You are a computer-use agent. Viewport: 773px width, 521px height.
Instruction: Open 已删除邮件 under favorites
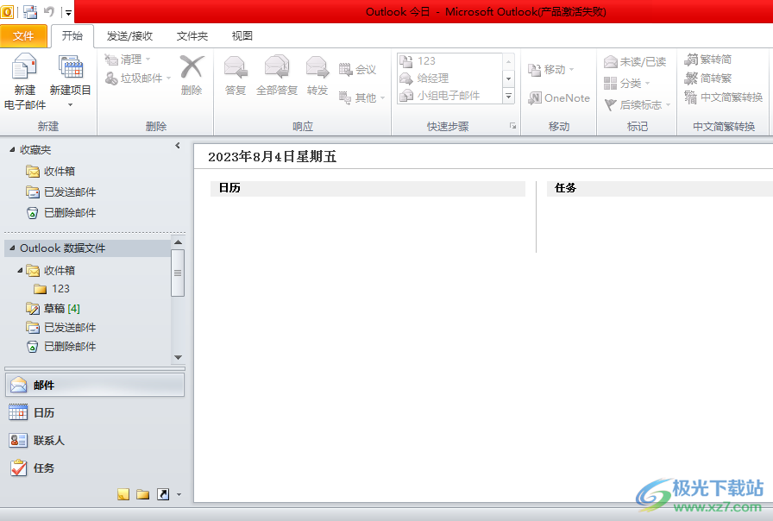[60, 213]
